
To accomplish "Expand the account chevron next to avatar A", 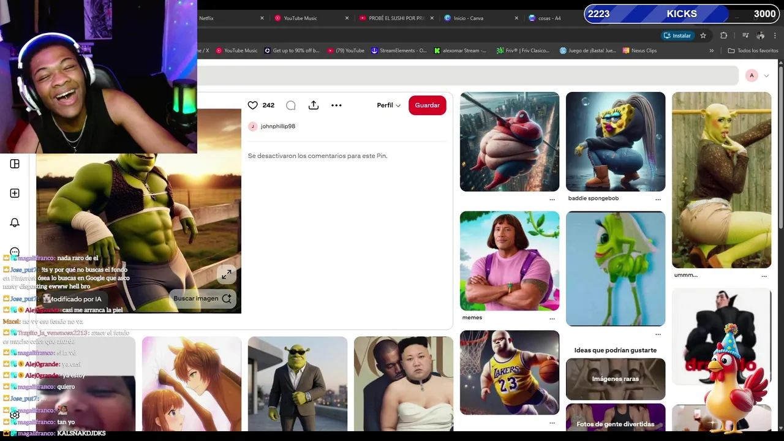I will coord(766,75).
